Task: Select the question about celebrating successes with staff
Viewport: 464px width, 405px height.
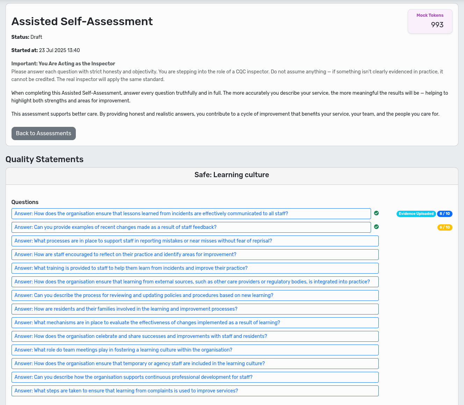Action: pyautogui.click(x=195, y=336)
